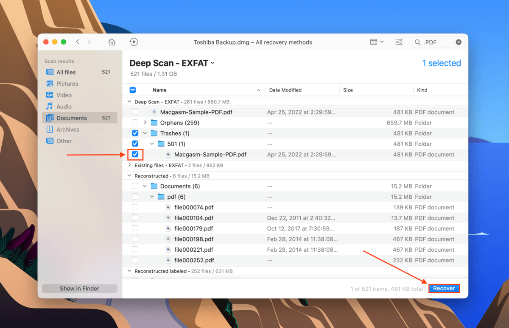Click the Pictures sidebar icon
This screenshot has height=328, width=509.
50,83
